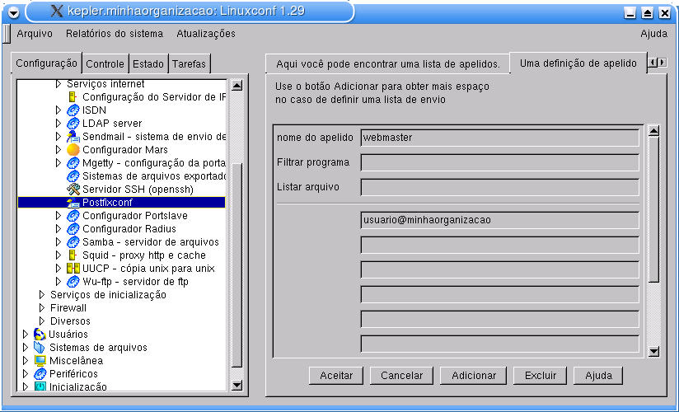Image resolution: width=679 pixels, height=412 pixels.
Task: Click the Usuários icon
Action: tap(40, 335)
